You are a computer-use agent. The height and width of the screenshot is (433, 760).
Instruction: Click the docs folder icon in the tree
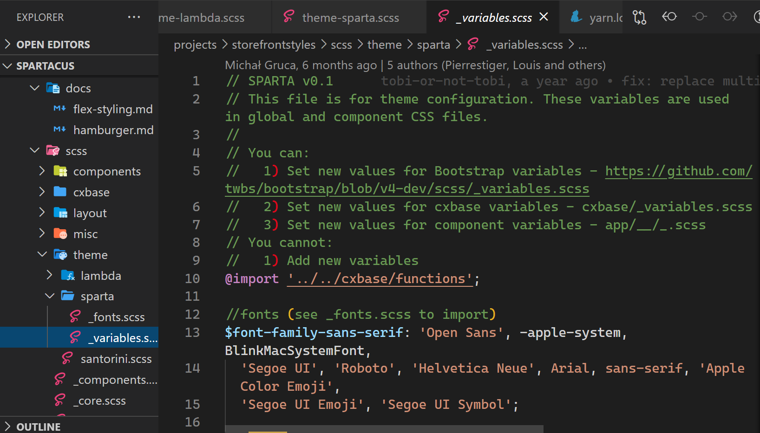(x=53, y=88)
